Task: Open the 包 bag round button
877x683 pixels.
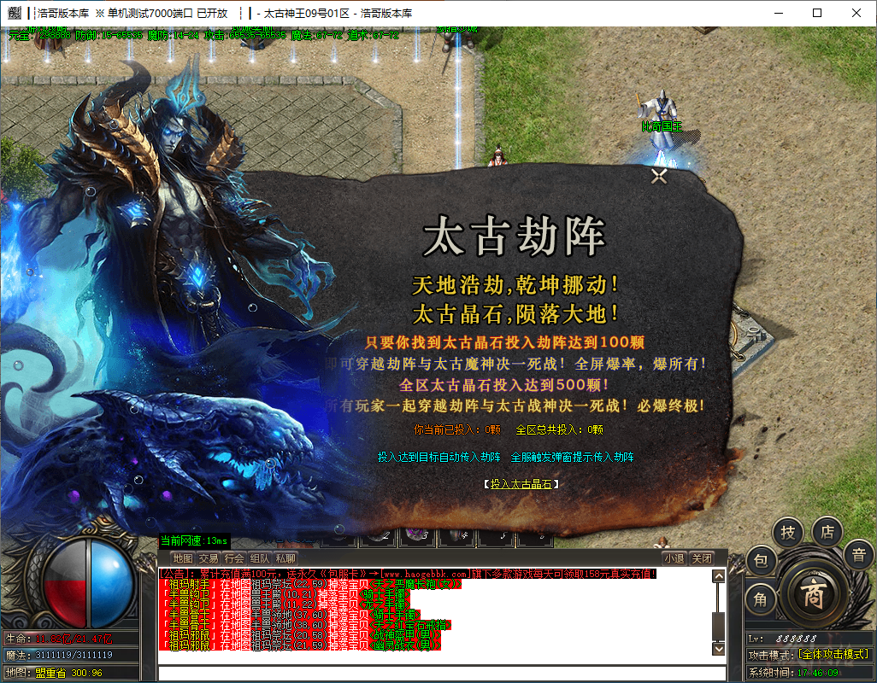Action: tap(761, 560)
